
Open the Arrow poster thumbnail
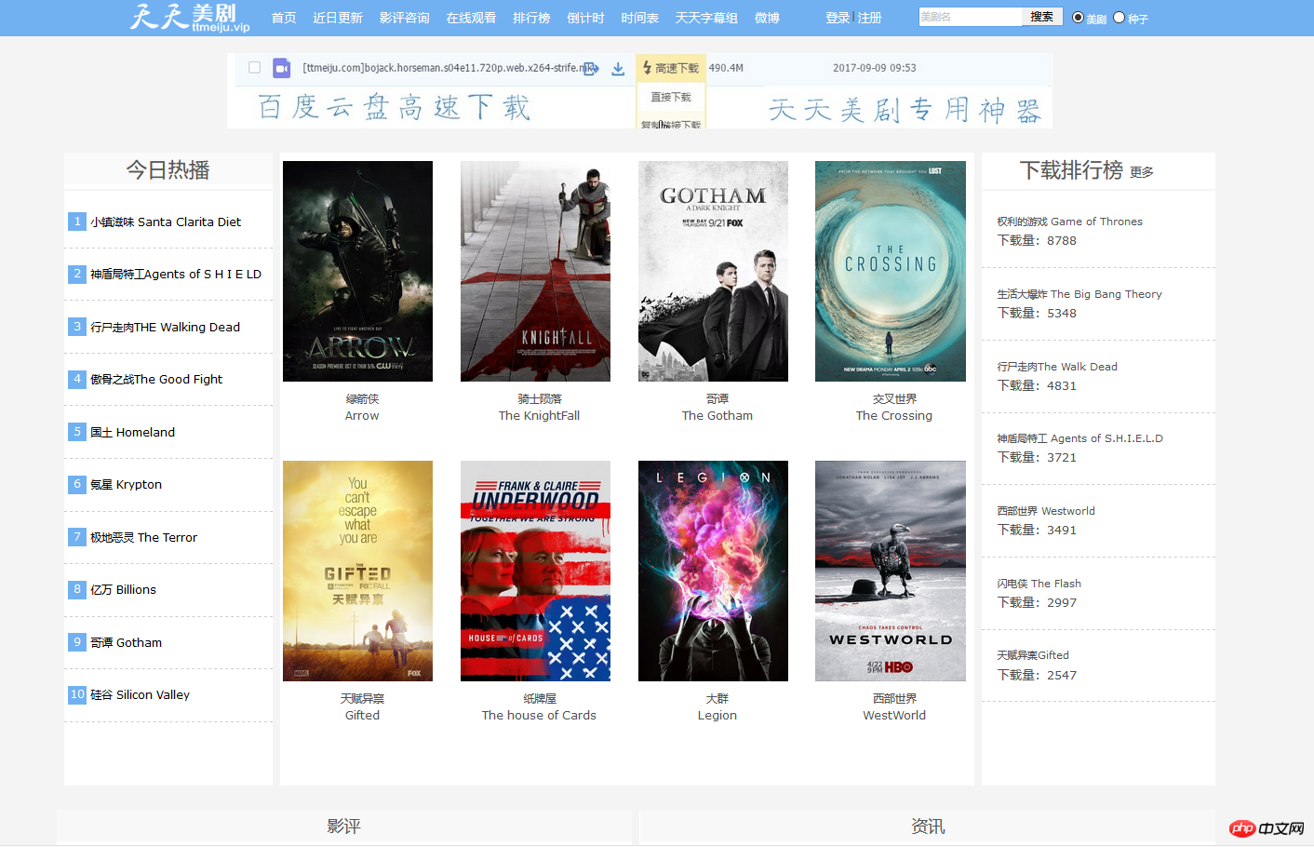tap(357, 271)
